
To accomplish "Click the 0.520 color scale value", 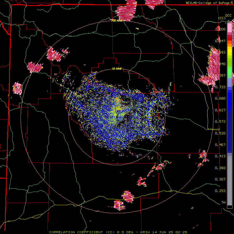I will tap(220, 133).
